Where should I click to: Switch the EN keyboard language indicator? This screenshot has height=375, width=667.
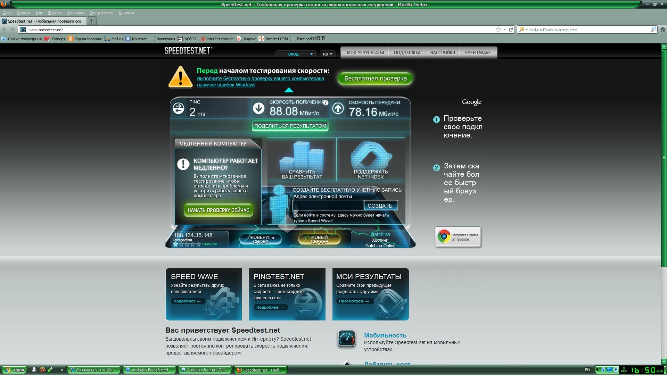click(587, 370)
